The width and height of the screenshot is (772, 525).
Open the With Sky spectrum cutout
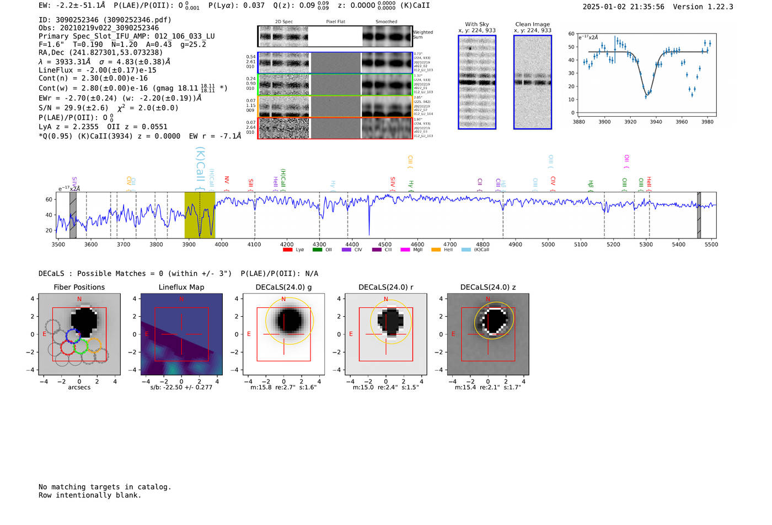coord(477,82)
